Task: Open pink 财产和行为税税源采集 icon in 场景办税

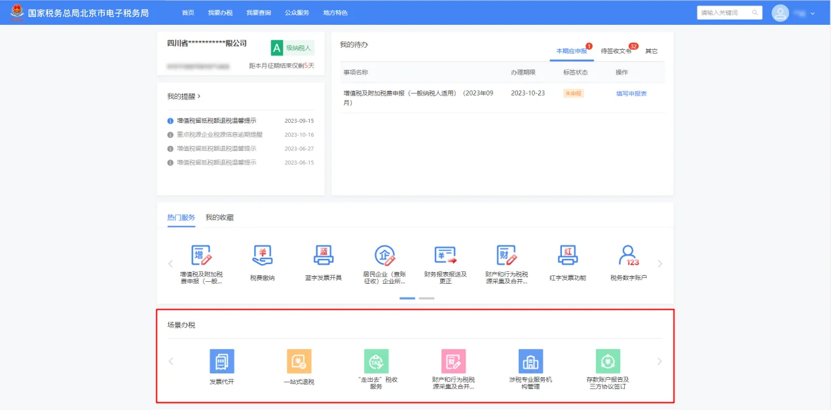Action: (453, 361)
